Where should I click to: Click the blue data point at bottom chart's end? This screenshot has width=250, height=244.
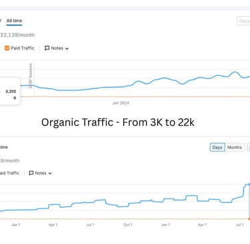point(249,185)
